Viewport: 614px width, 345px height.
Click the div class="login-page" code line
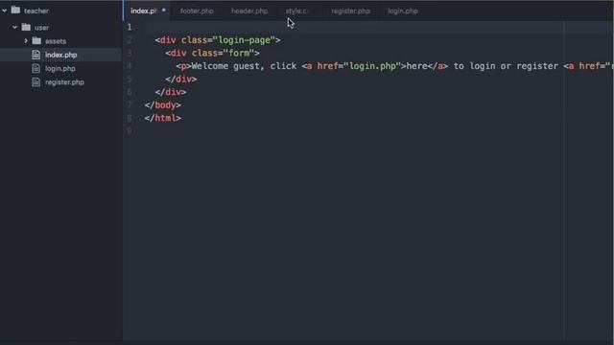(x=218, y=40)
